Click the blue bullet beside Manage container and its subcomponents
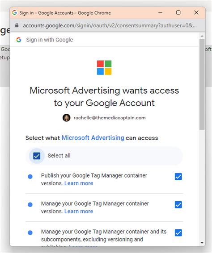Image resolution: width=212 pixels, height=253 pixels. pyautogui.click(x=30, y=232)
